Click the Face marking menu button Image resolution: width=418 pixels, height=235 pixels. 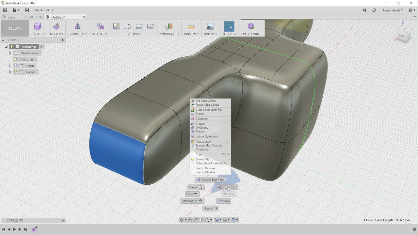(224, 201)
